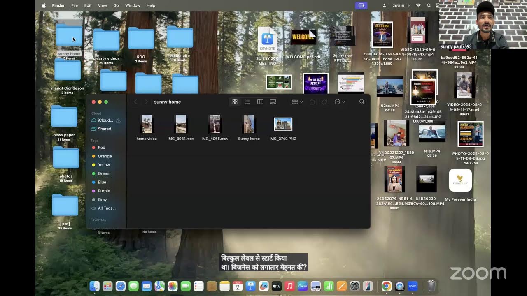This screenshot has height=296, width=527.
Task: Select the IMG_3740.PNG thumbnail
Action: pos(283,124)
